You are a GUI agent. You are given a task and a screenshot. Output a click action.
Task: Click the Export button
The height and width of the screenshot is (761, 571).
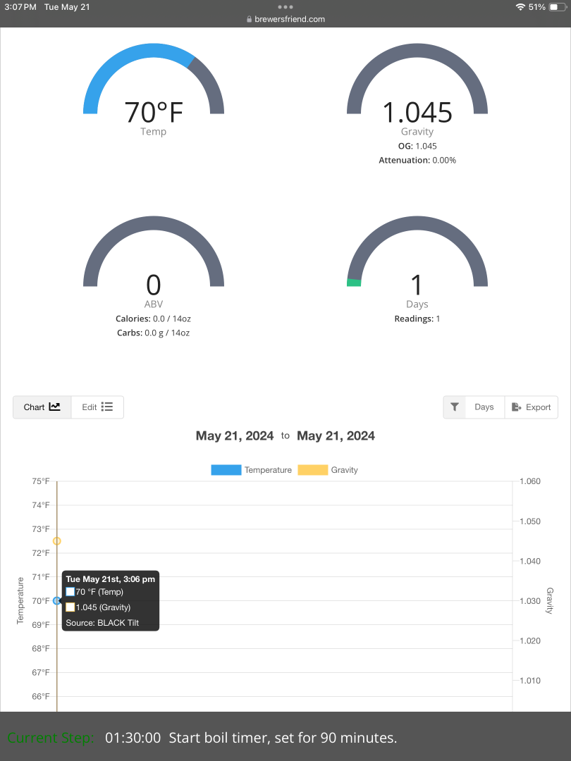[x=532, y=407]
